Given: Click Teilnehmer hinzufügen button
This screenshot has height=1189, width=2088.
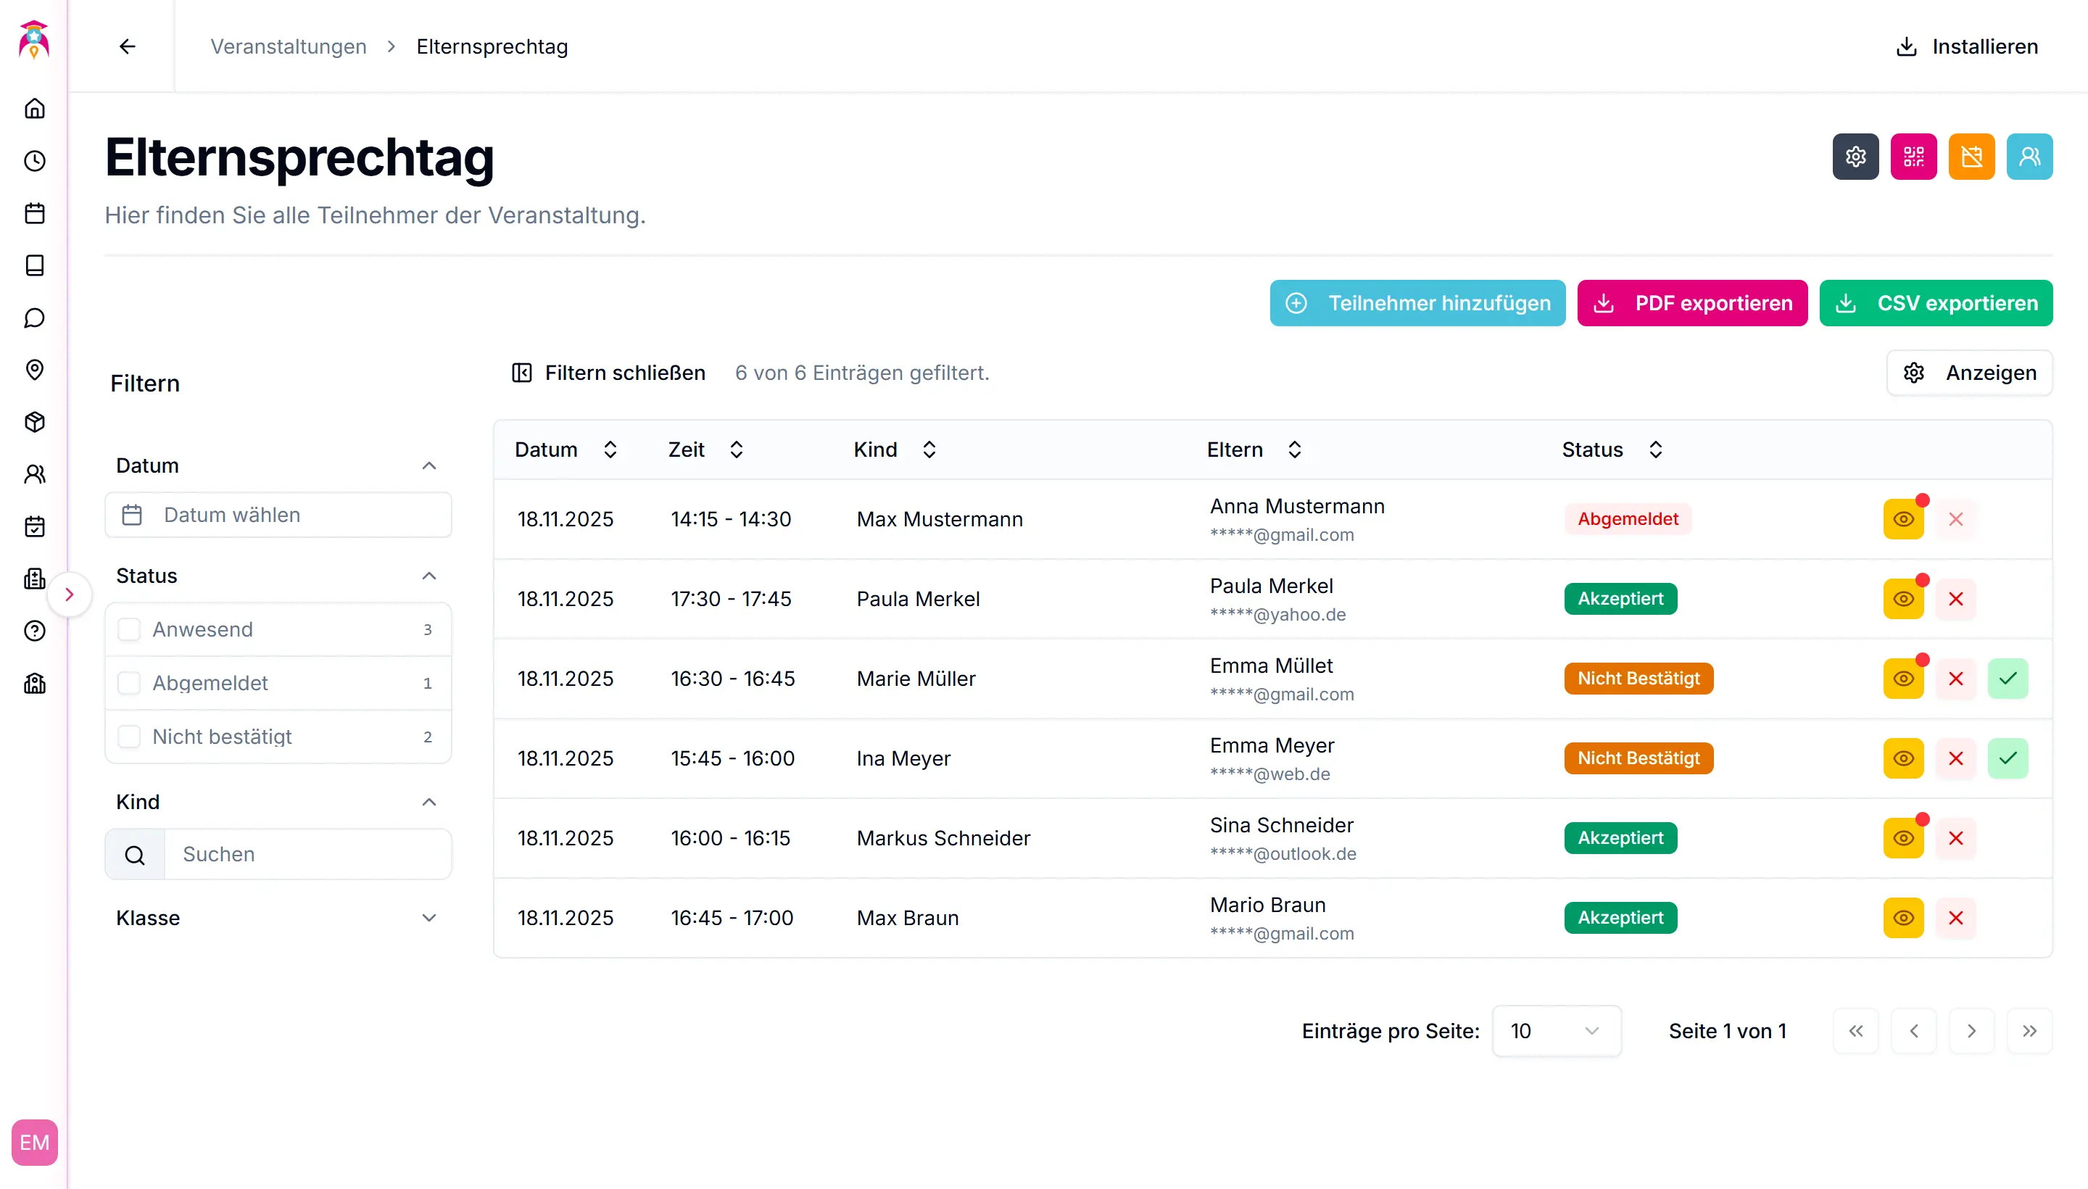Looking at the screenshot, I should (1417, 303).
